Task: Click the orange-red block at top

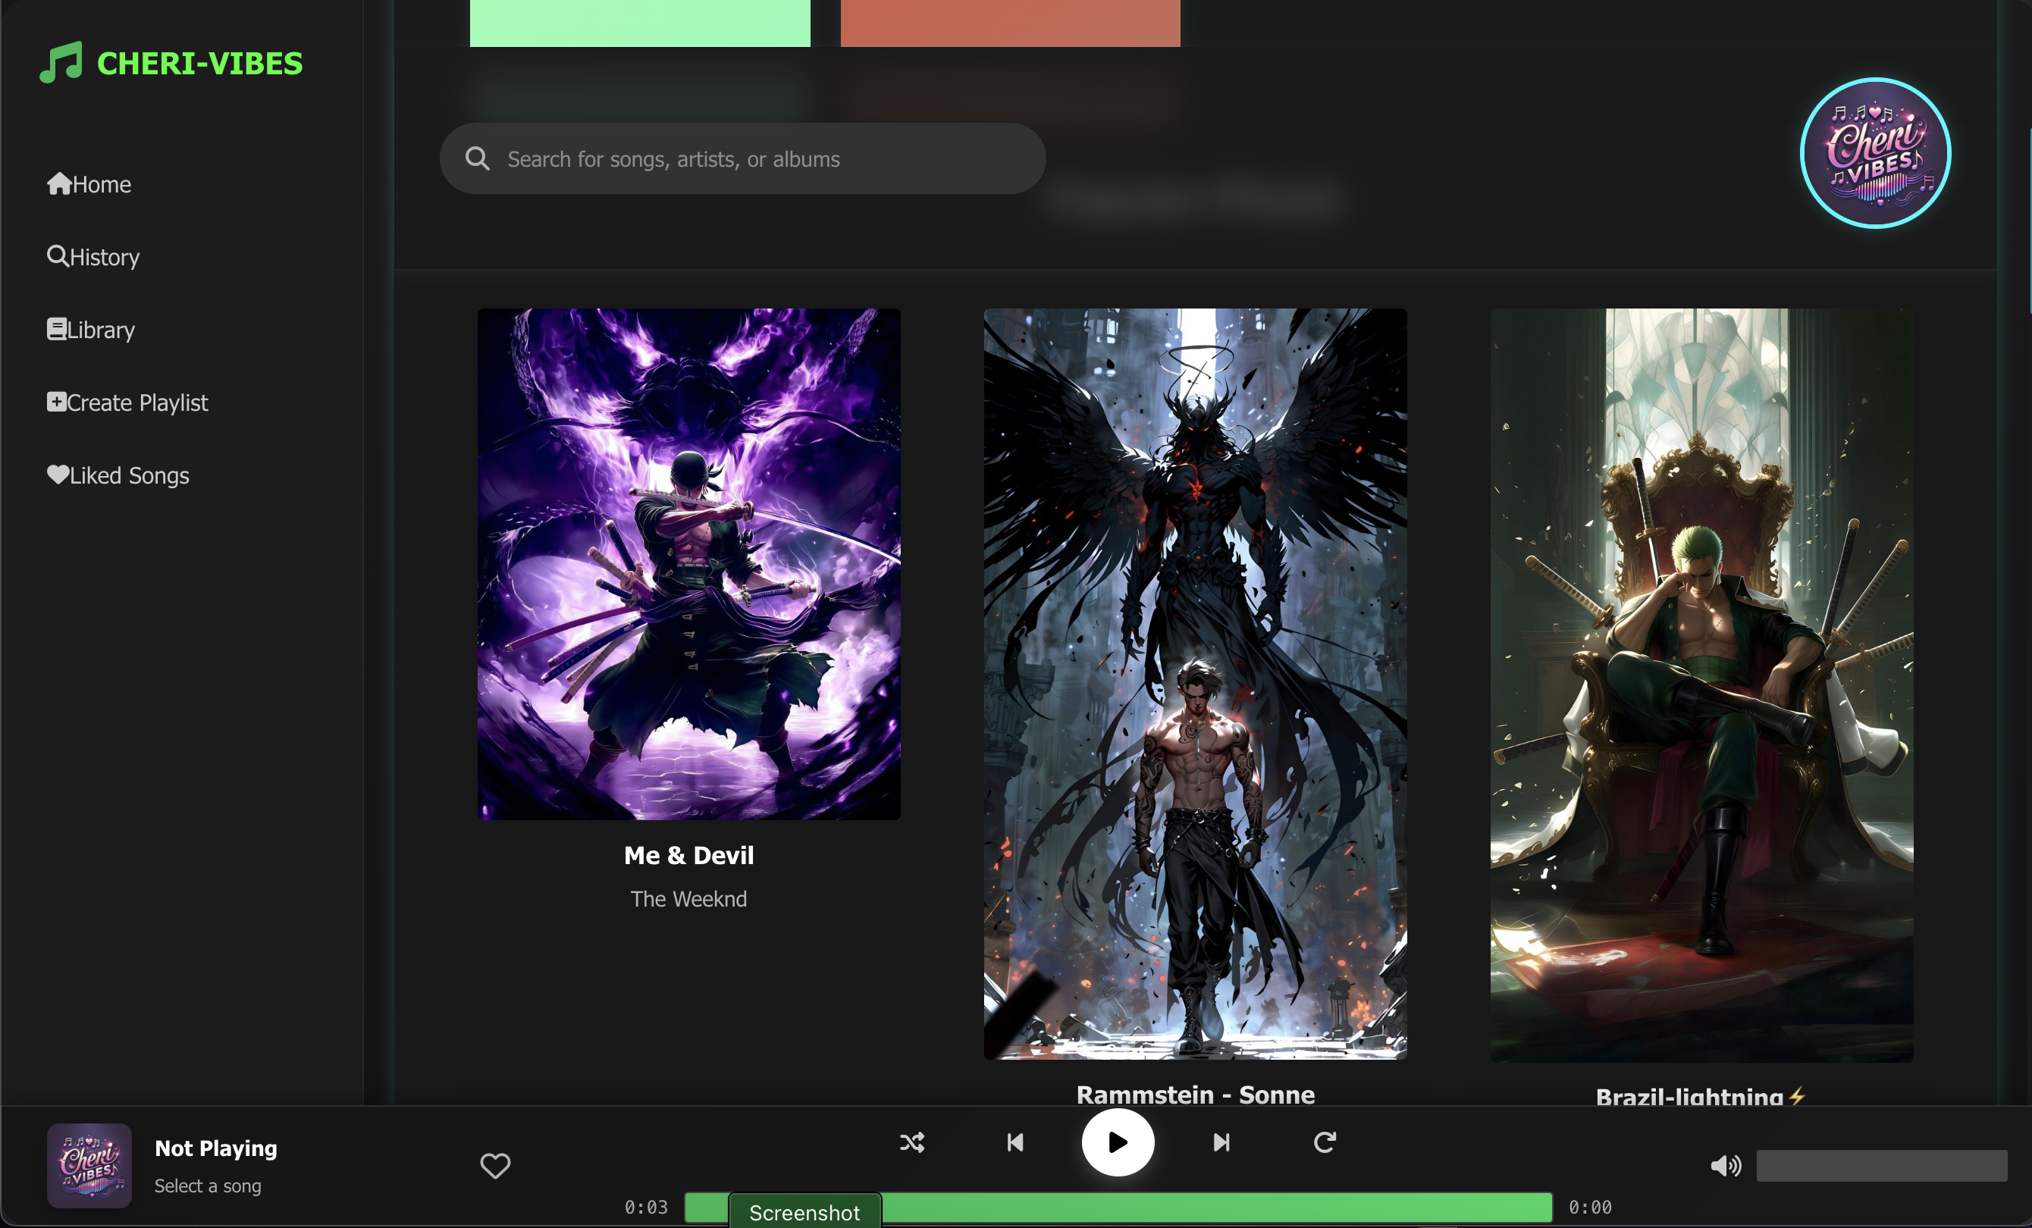Action: (x=1010, y=23)
